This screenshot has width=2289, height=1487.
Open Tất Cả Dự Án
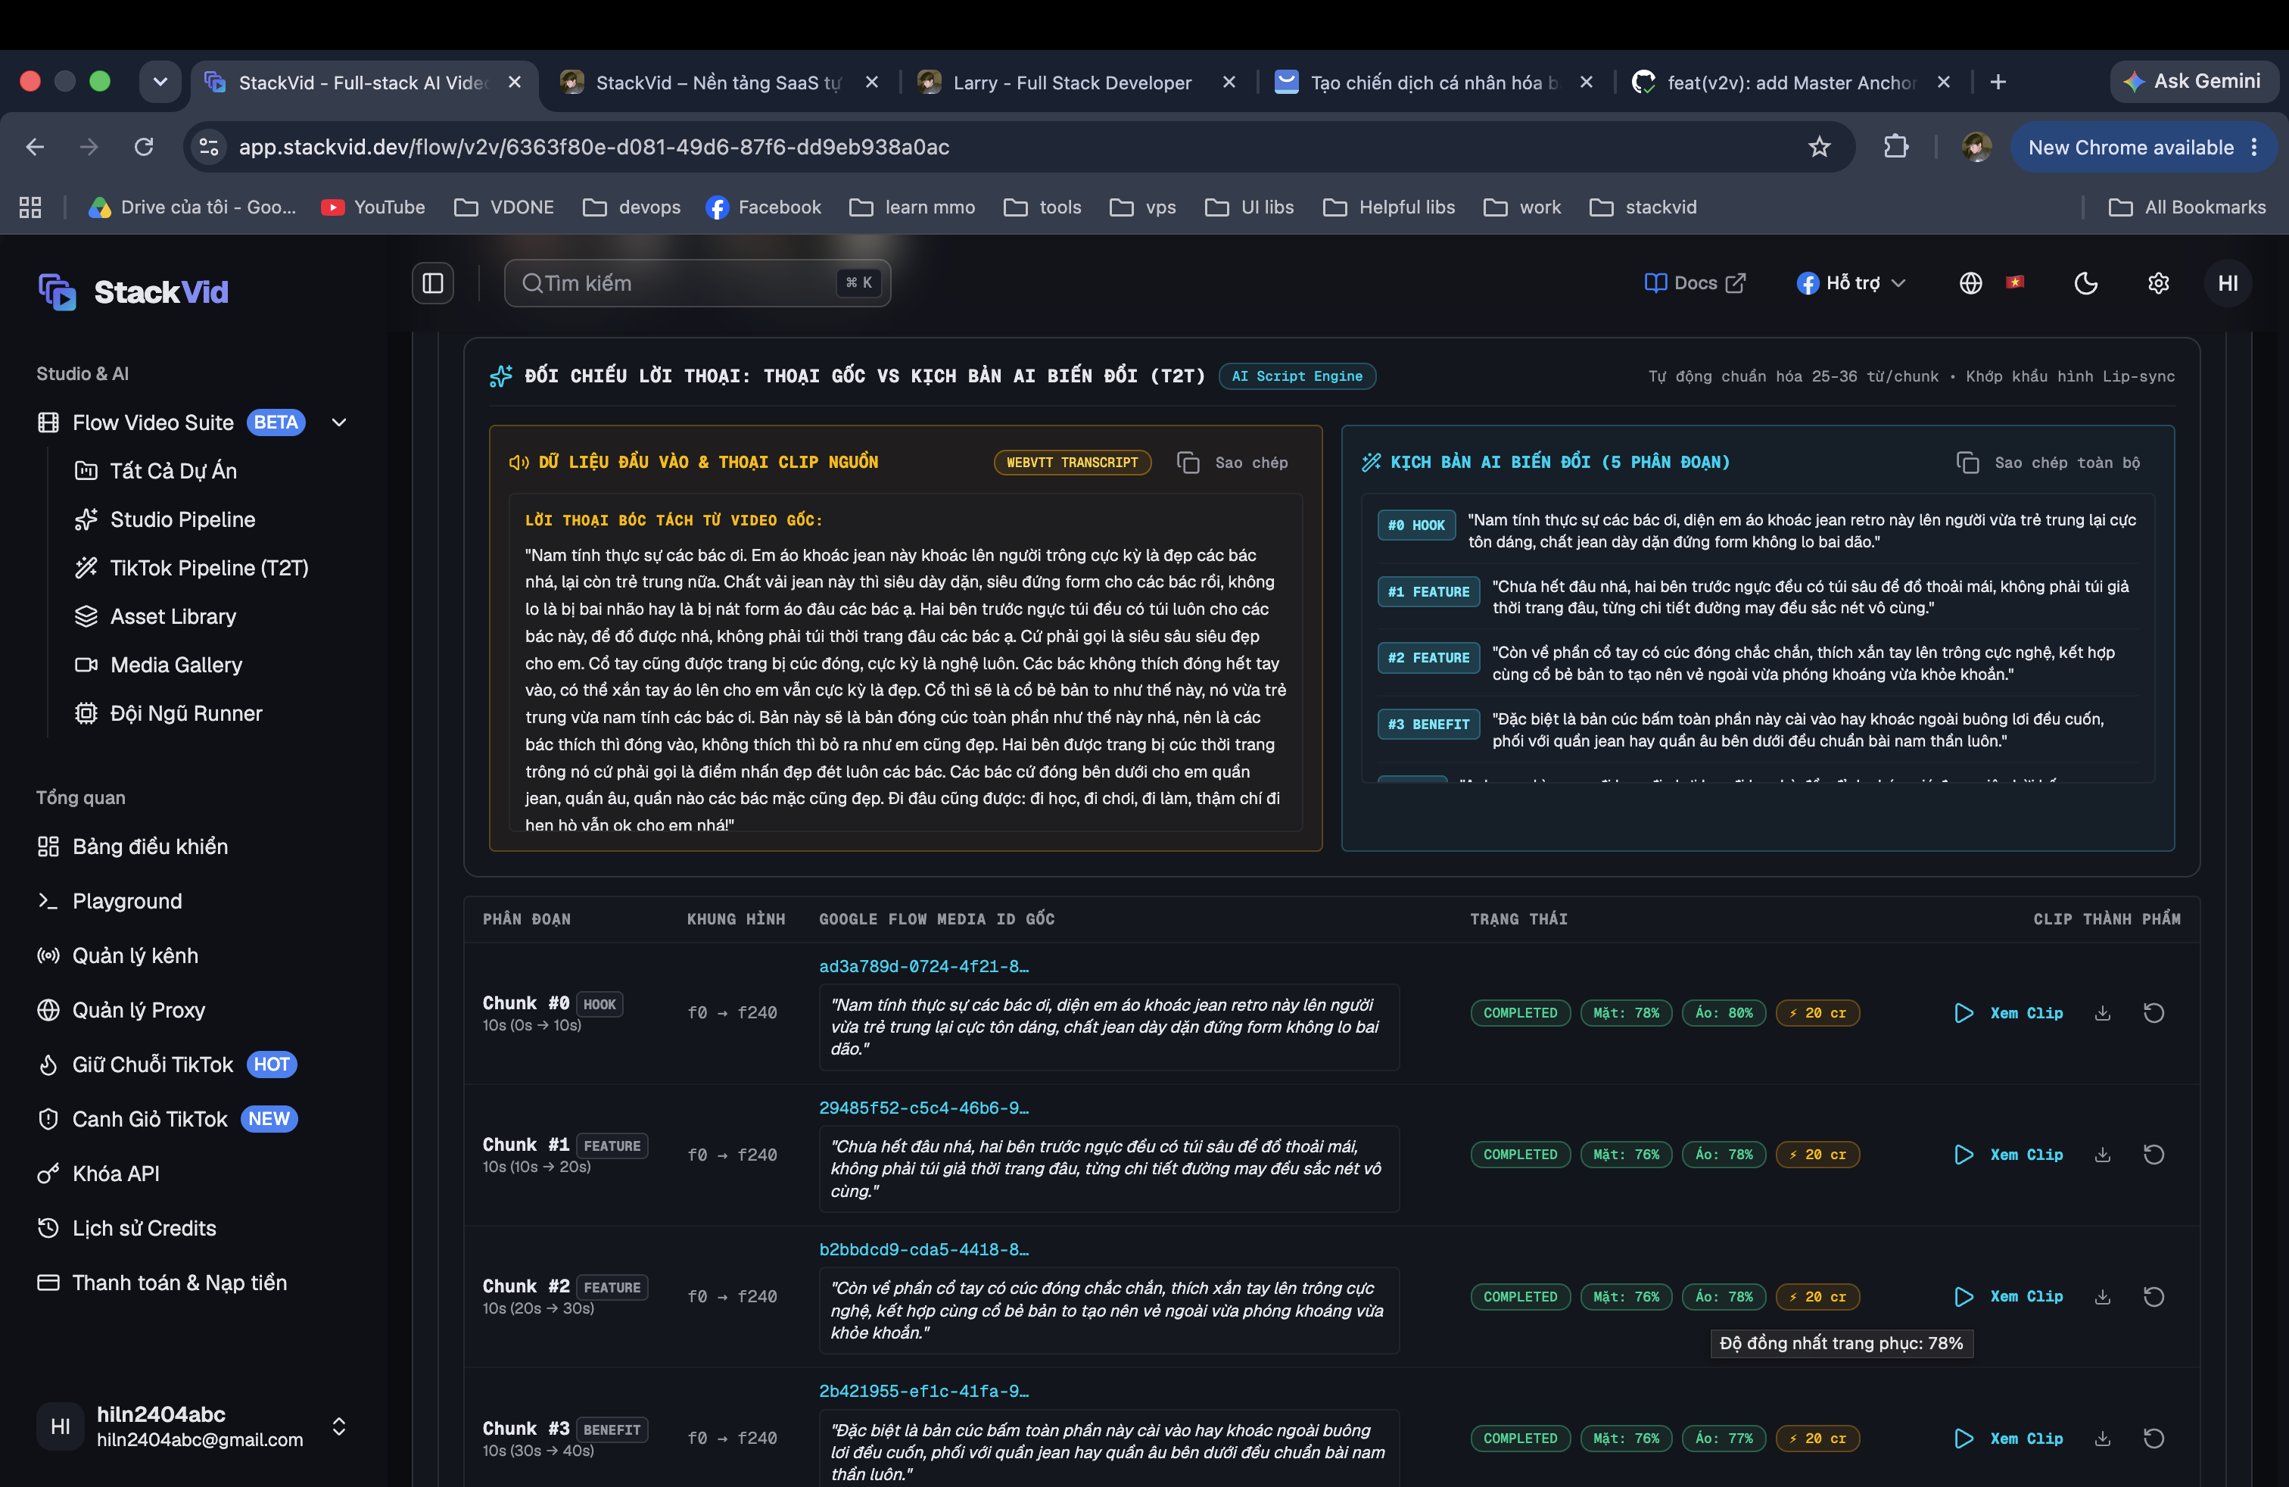pyautogui.click(x=173, y=470)
